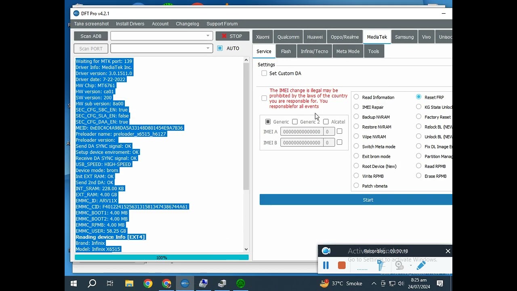
Task: Pause the screen recording
Action: pyautogui.click(x=326, y=265)
